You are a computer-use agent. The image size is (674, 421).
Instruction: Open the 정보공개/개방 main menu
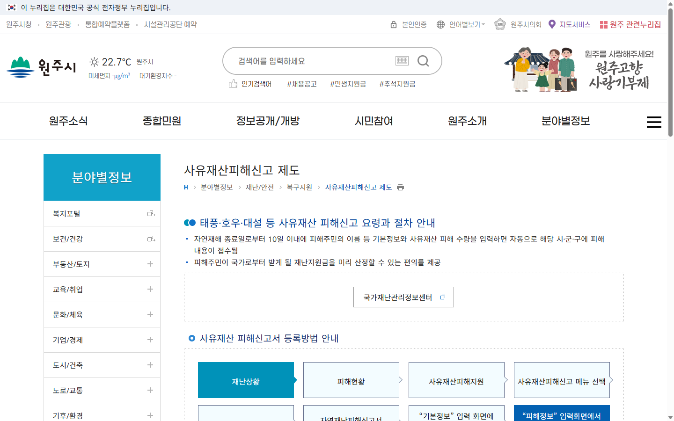point(268,121)
